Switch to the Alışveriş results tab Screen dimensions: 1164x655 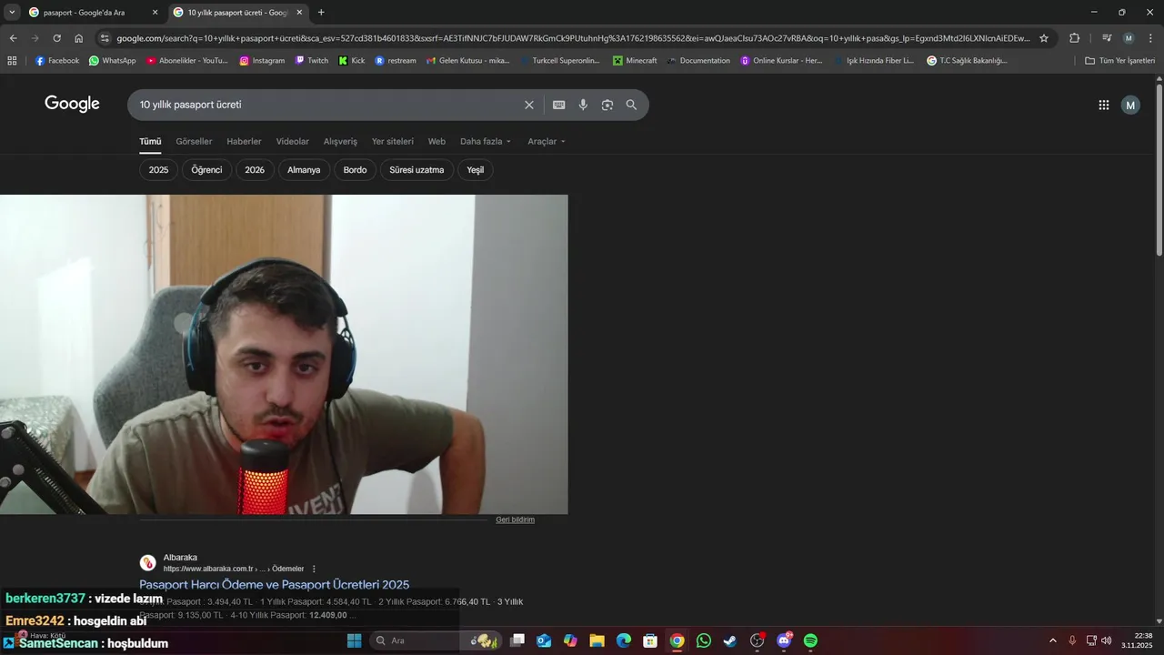[x=340, y=142]
